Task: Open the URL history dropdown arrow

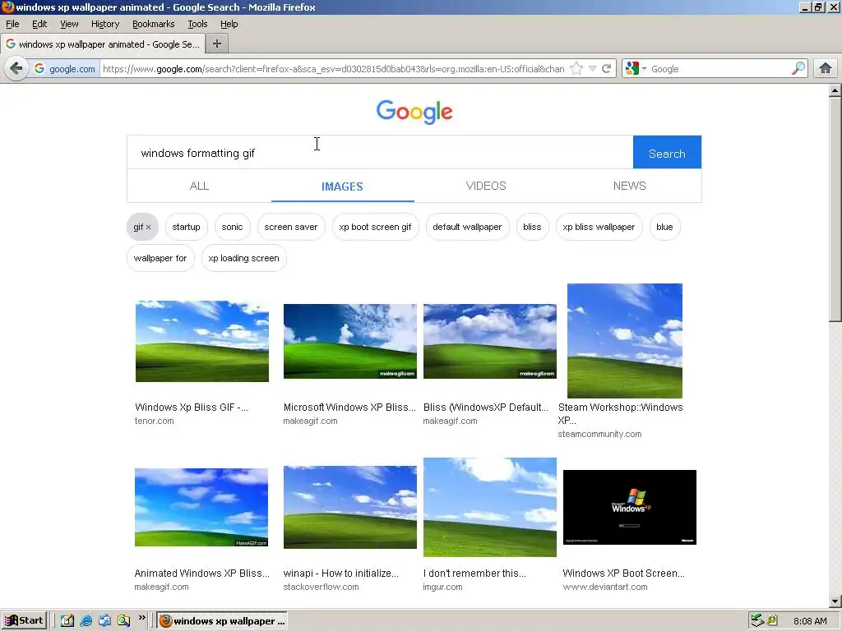Action: pos(592,69)
